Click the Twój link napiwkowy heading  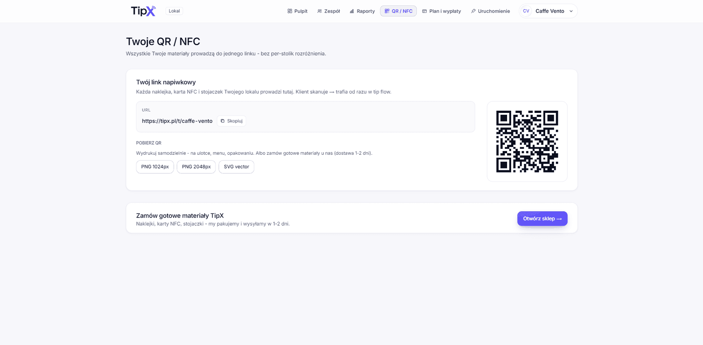click(166, 82)
